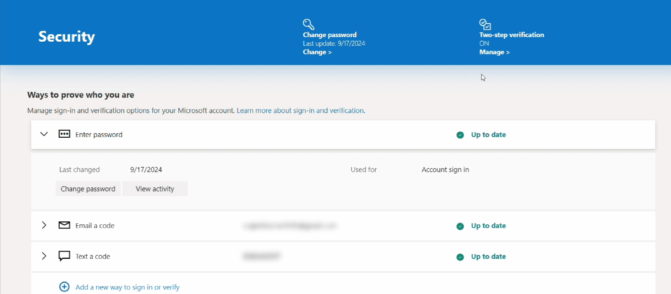Click green check icon on Enter password row
This screenshot has height=294, width=671.
click(460, 135)
